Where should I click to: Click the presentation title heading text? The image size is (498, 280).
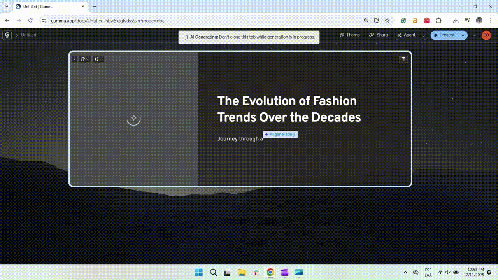click(x=289, y=109)
